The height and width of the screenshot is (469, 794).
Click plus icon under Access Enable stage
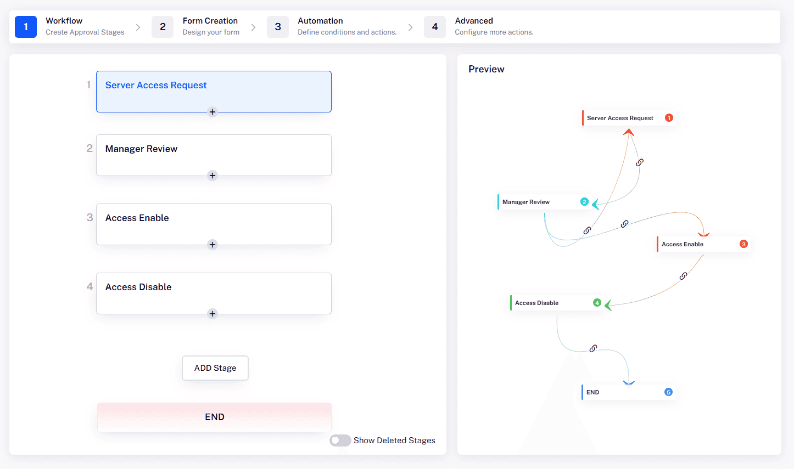[x=213, y=245]
